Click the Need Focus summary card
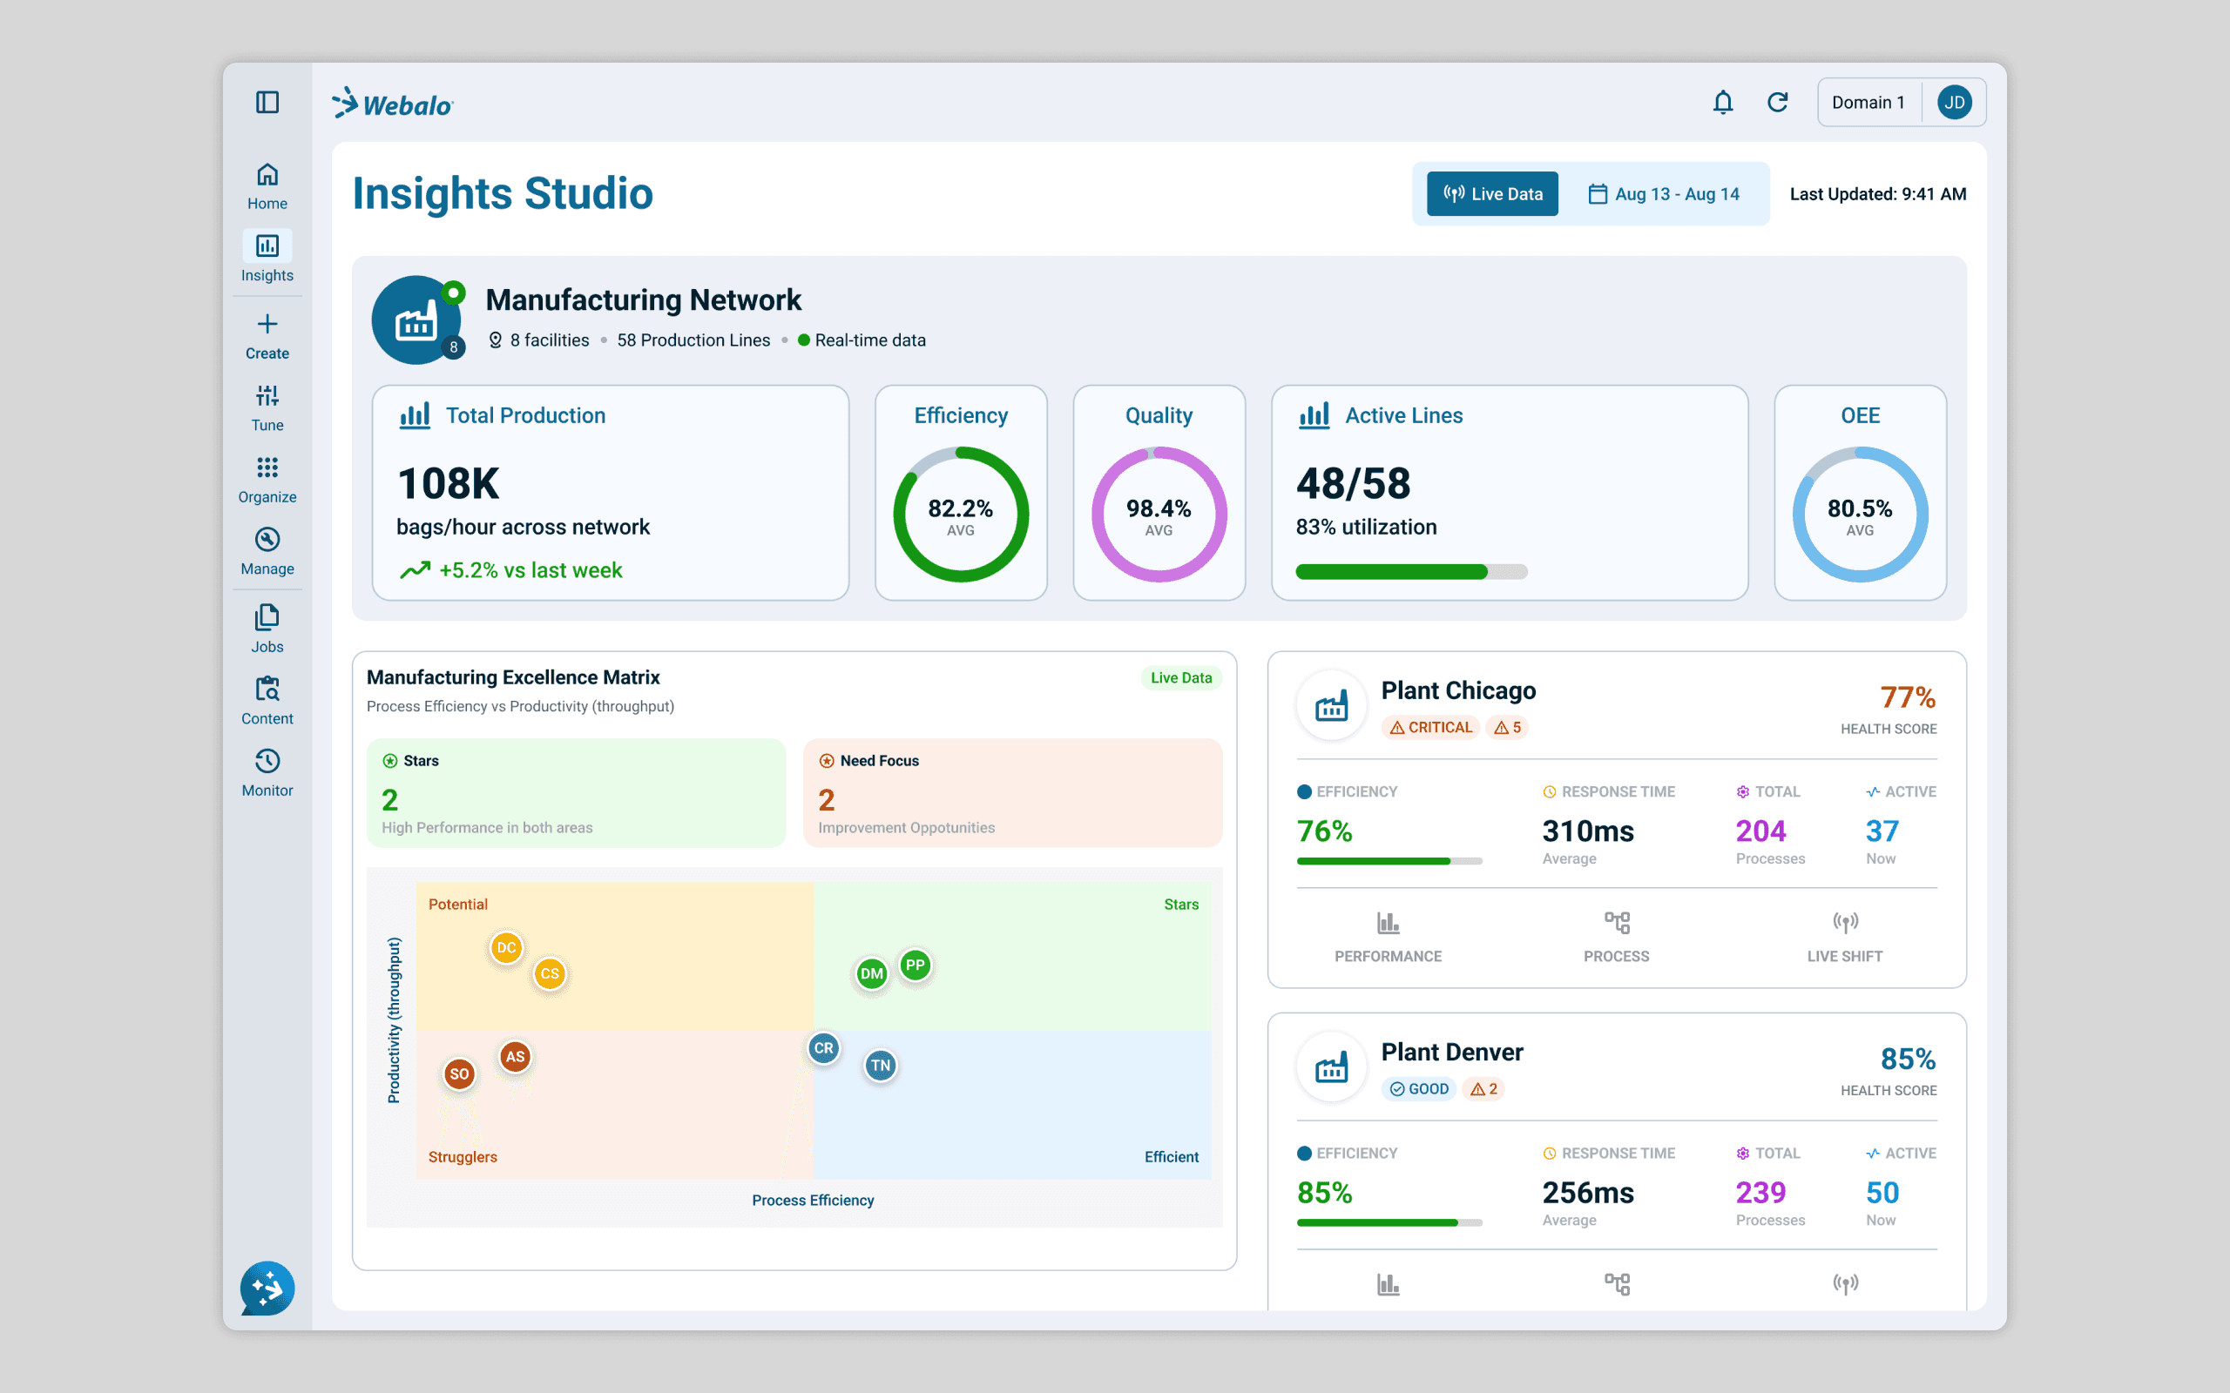2230x1393 pixels. 1012,792
